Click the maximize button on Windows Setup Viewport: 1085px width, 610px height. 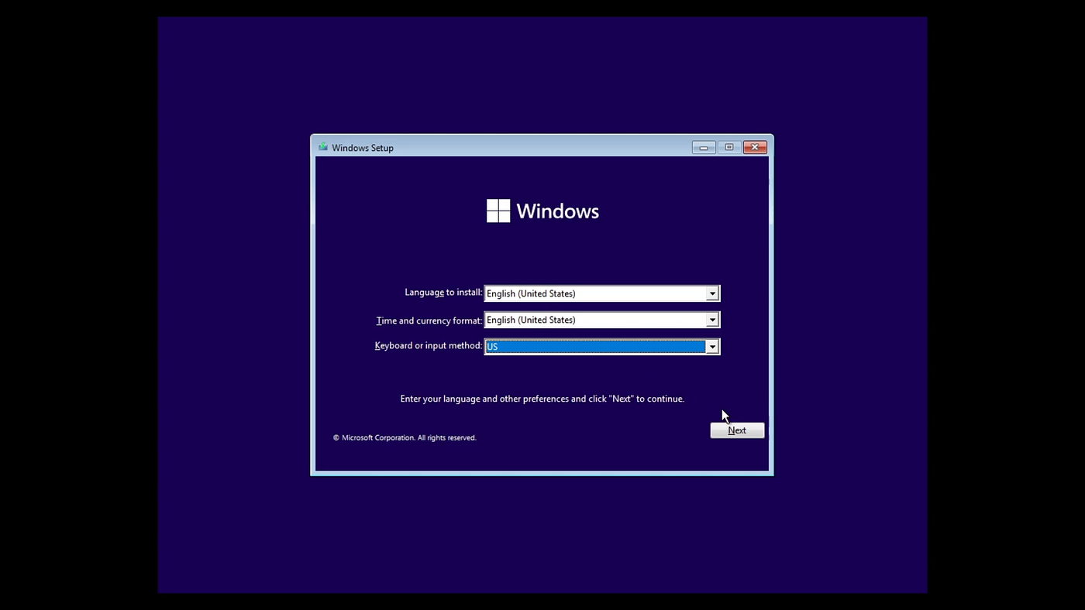pyautogui.click(x=728, y=146)
